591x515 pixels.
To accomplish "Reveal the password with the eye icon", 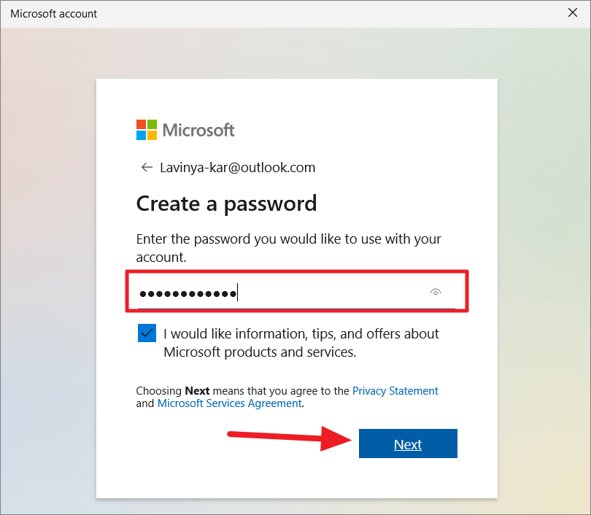I will 436,293.
